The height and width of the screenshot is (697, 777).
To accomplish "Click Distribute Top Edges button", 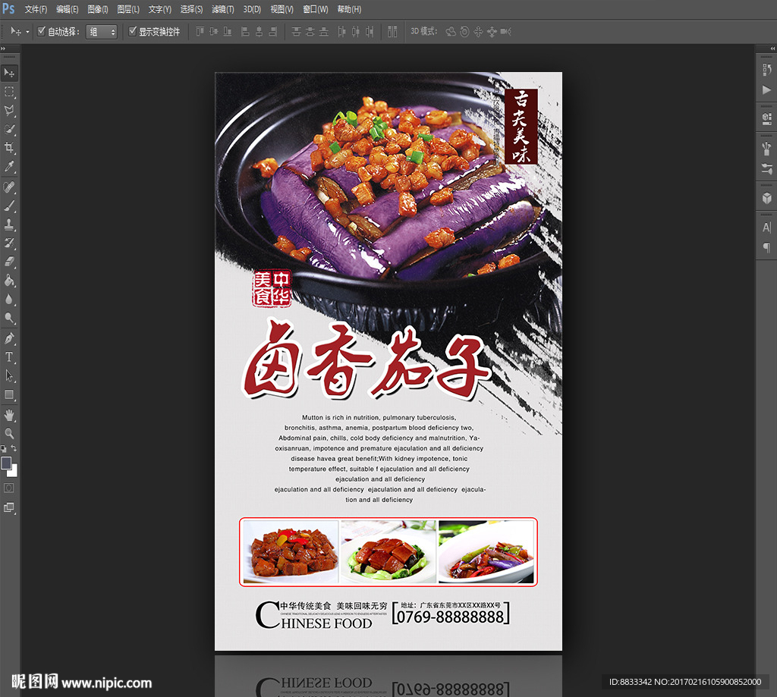I will (297, 32).
